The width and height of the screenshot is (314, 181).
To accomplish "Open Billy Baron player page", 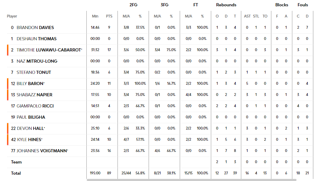I will coord(30,84).
